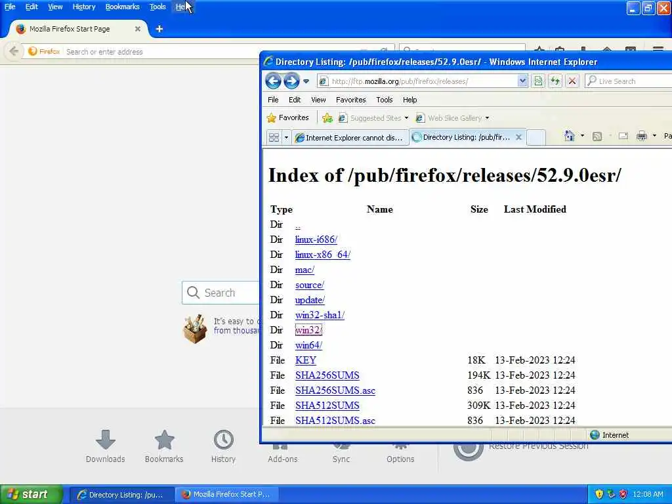Open the tab list dropdown arrow
Image resolution: width=672 pixels, height=504 pixels.
[286, 137]
